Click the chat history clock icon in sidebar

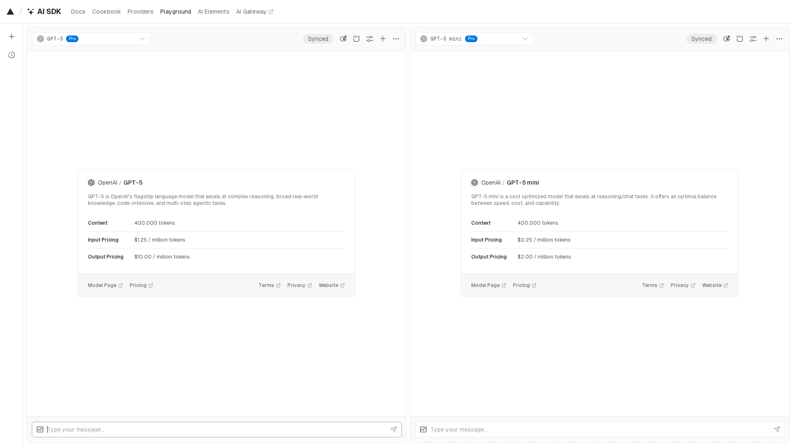[x=12, y=55]
